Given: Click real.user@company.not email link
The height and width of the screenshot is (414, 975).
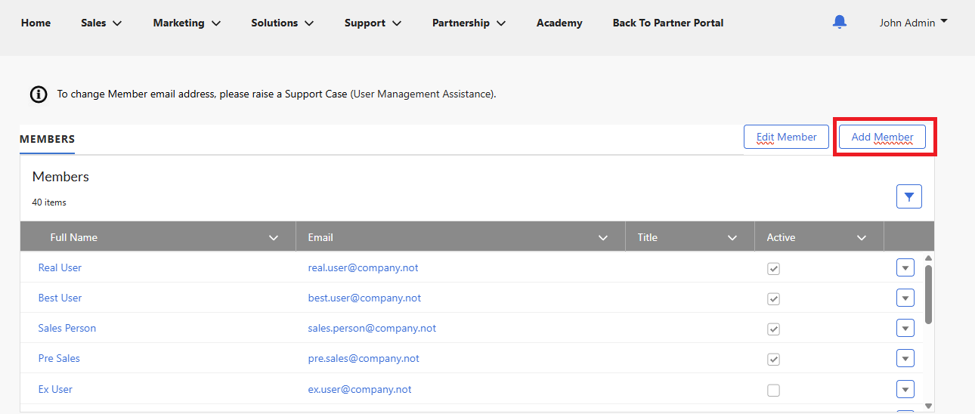Looking at the screenshot, I should (363, 267).
